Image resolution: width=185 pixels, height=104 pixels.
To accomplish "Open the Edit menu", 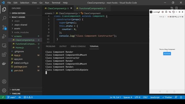I will (15, 3).
